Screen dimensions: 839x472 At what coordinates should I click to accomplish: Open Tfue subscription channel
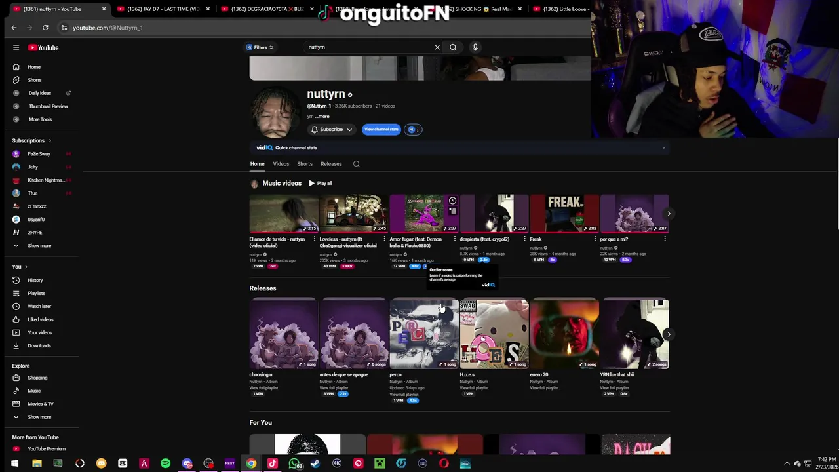pos(31,193)
